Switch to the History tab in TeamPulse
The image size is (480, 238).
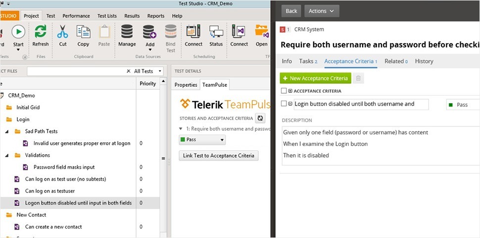coord(424,61)
